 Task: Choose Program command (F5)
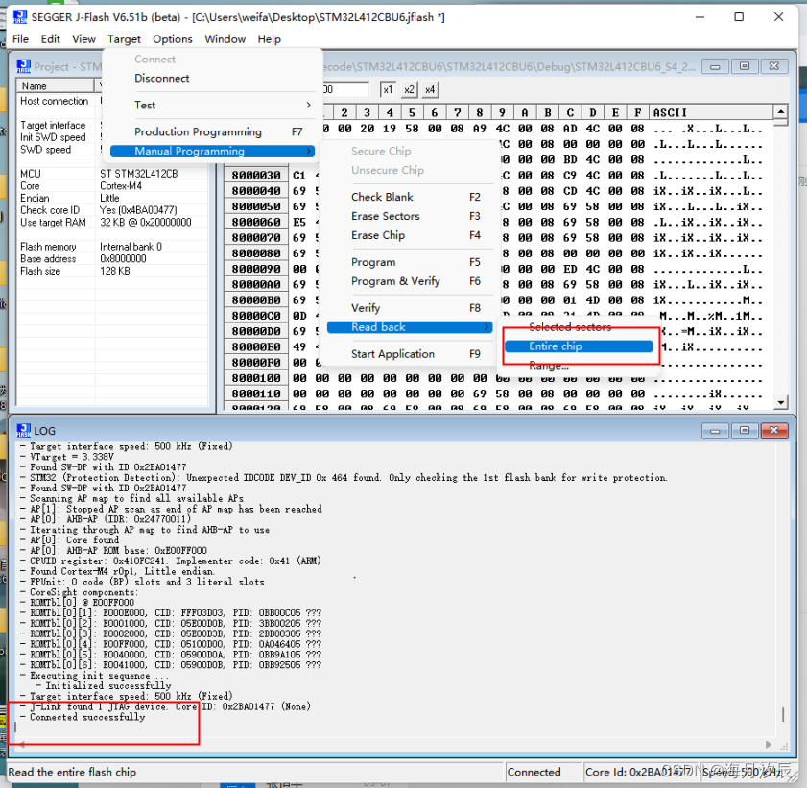tap(410, 262)
